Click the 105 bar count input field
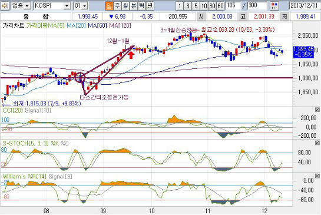Image resolution: width=321 pixels, height=215 pixels. click(233, 6)
